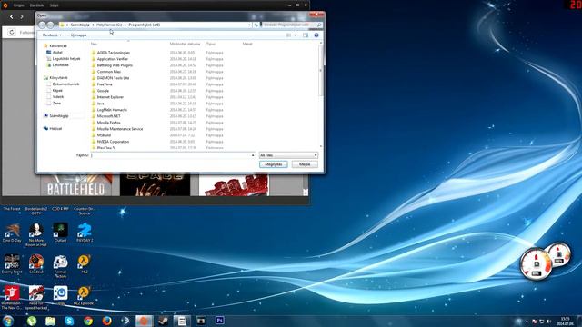Open the Rendezés dropdown menu

[52, 35]
